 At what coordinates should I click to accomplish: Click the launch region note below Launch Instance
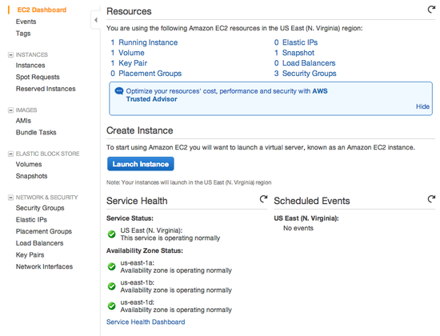[x=189, y=182]
